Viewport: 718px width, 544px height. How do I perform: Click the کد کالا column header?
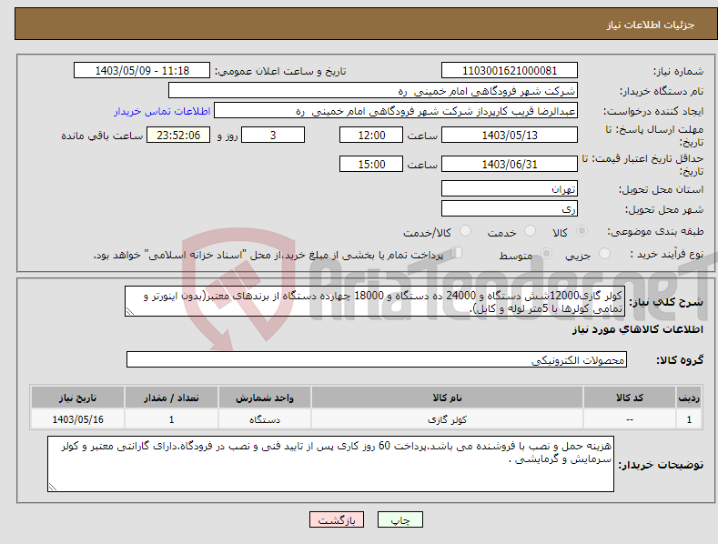coord(630,398)
